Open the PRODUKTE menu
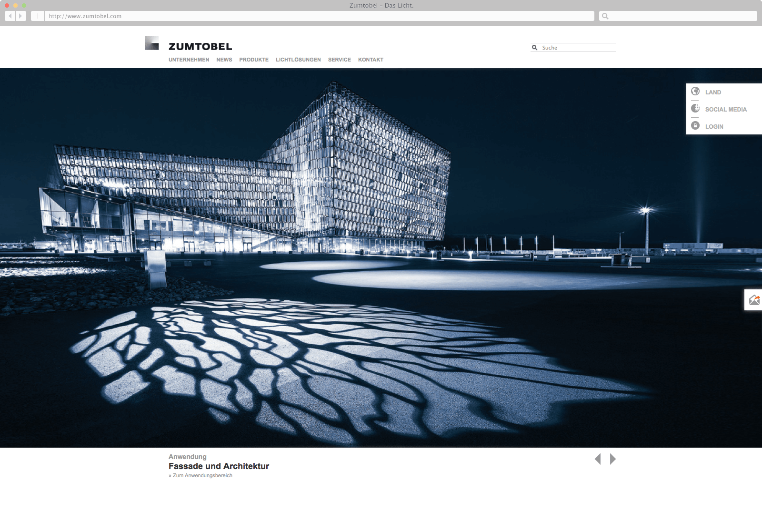Viewport: 762px width, 512px height. click(x=254, y=60)
